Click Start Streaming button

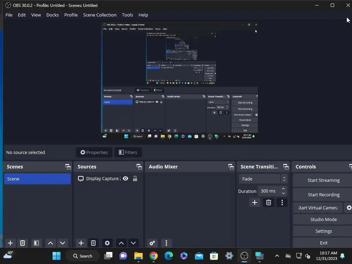tap(323, 180)
